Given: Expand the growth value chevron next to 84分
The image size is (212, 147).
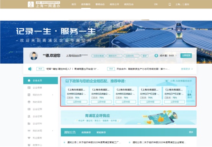Looking at the screenshot, I should pyautogui.click(x=176, y=56).
